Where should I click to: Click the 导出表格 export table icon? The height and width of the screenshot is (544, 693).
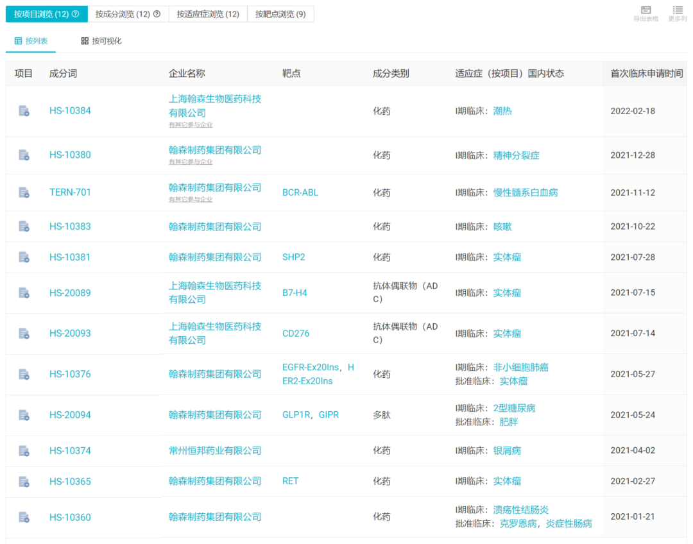click(646, 13)
